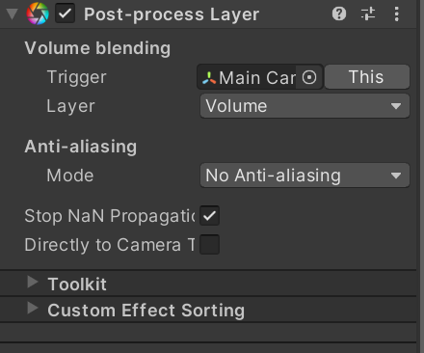The image size is (424, 353).
Task: Click the Mode property label
Action: click(70, 176)
